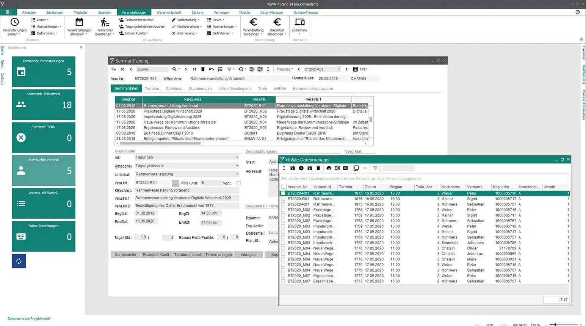Click the add record plus icon in OnSite Datenmanager
The image size is (586, 326).
pos(301,168)
